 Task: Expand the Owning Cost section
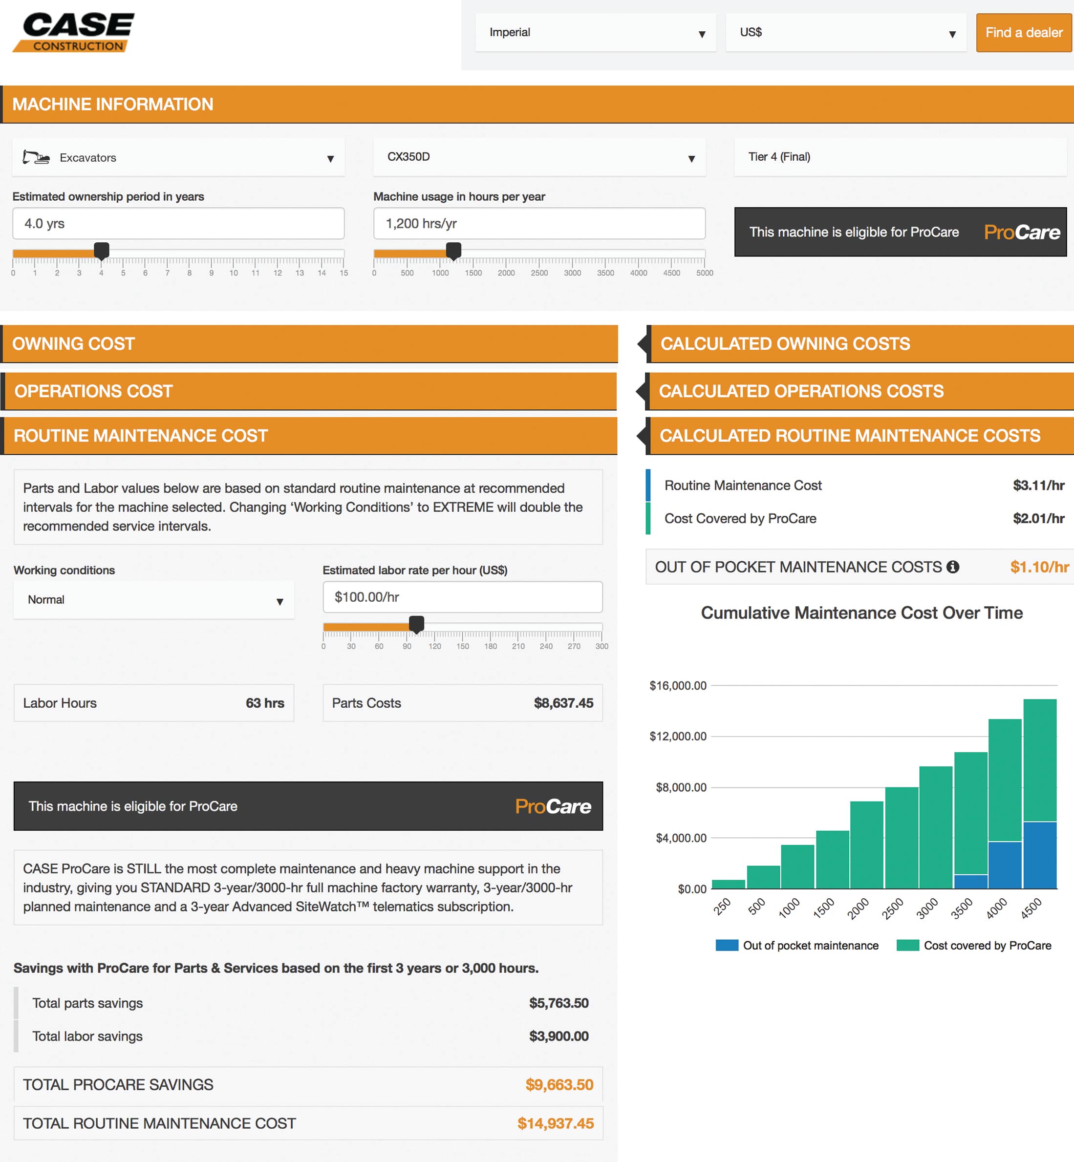pyautogui.click(x=308, y=344)
